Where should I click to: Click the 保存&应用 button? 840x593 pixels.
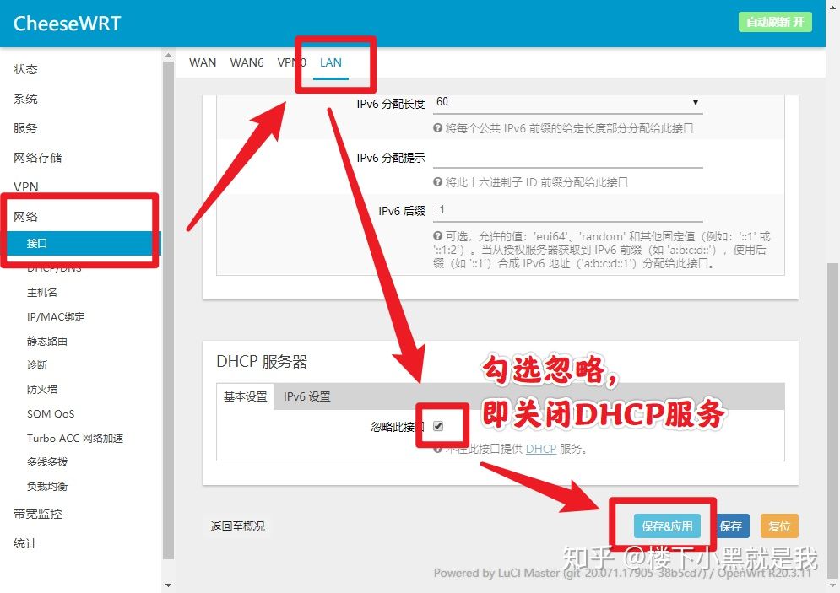(x=666, y=526)
